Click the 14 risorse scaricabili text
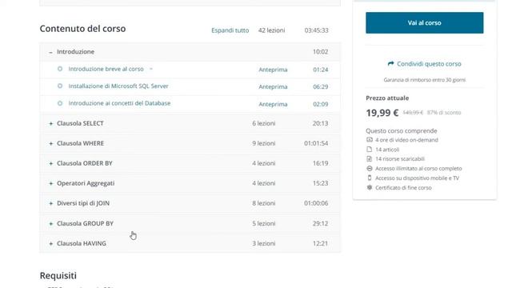The width and height of the screenshot is (512, 288). (x=400, y=159)
